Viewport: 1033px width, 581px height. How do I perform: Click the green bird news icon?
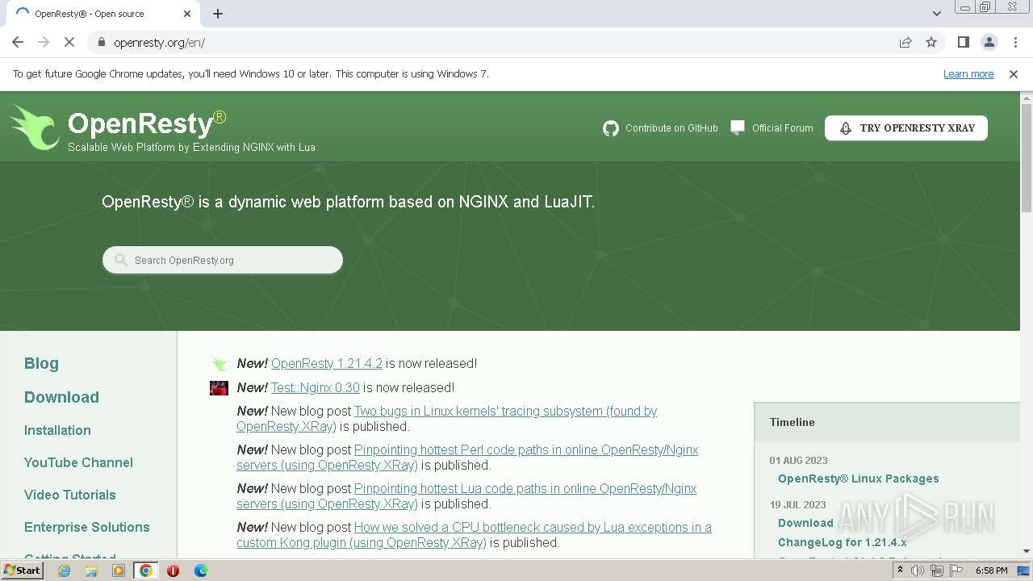[x=219, y=364]
